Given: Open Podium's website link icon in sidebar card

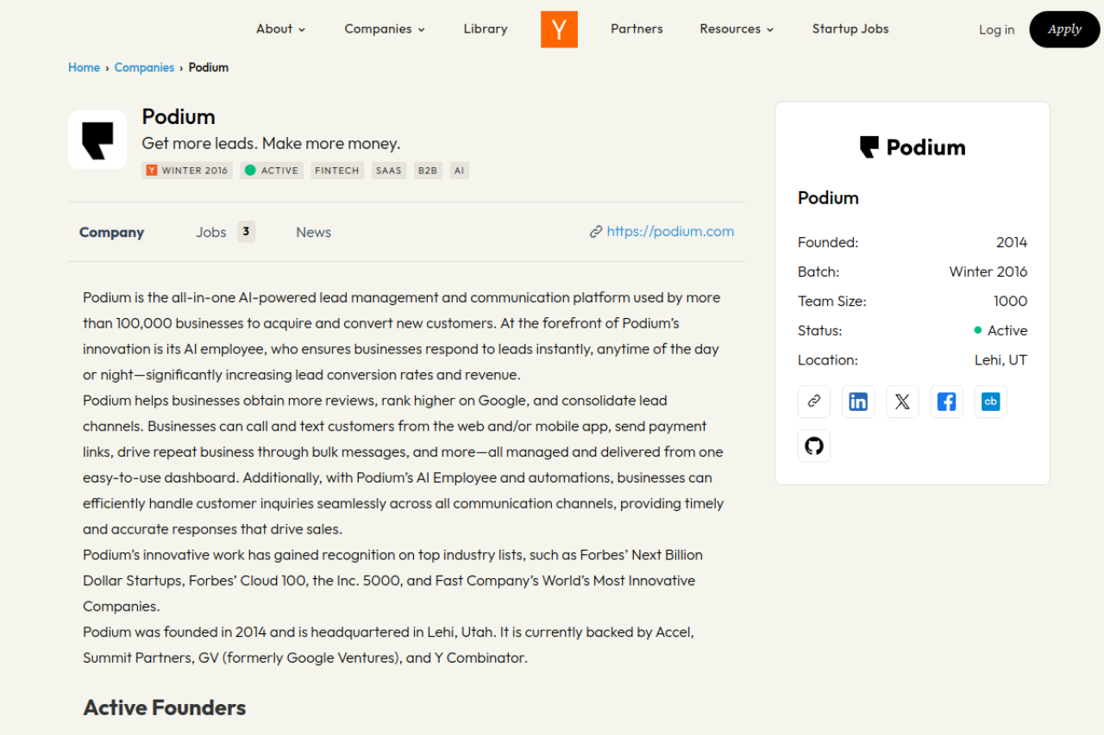Looking at the screenshot, I should click(x=814, y=402).
